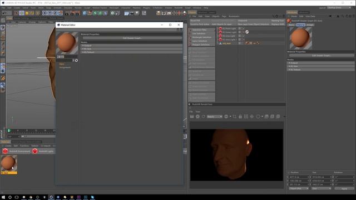This screenshot has height=200, width=356.
Task: Start the Redshift RenderView play icon
Action: point(197,117)
